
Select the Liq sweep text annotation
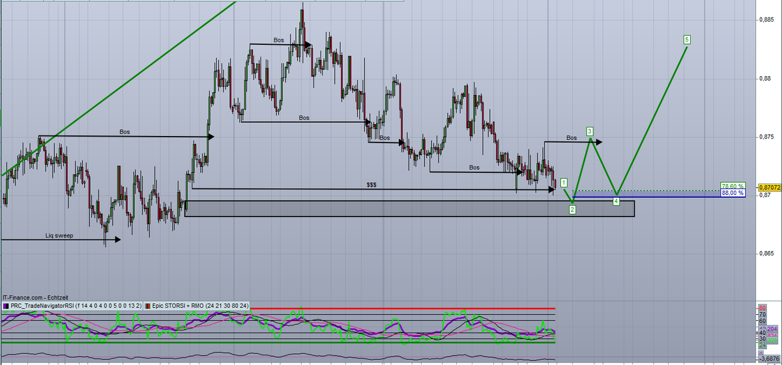[59, 236]
